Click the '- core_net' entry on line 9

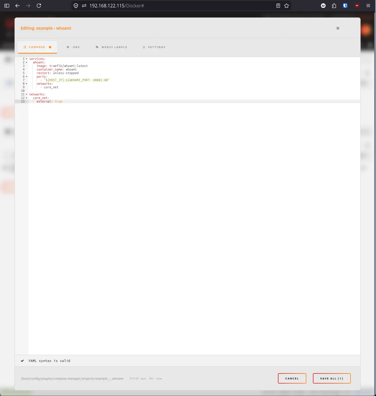click(x=49, y=87)
